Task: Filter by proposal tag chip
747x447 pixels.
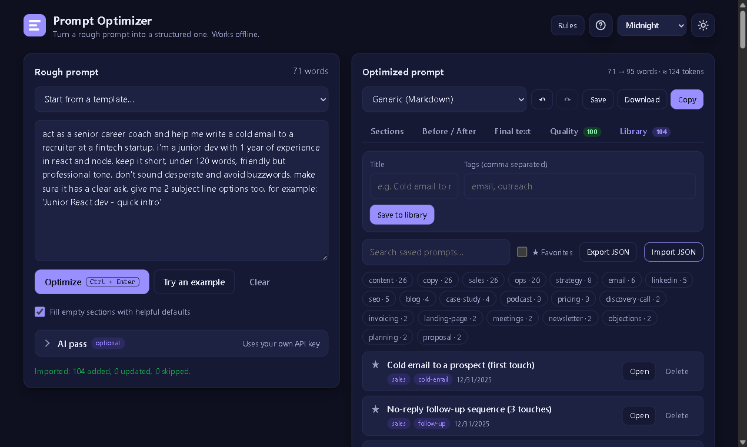Action: point(442,337)
